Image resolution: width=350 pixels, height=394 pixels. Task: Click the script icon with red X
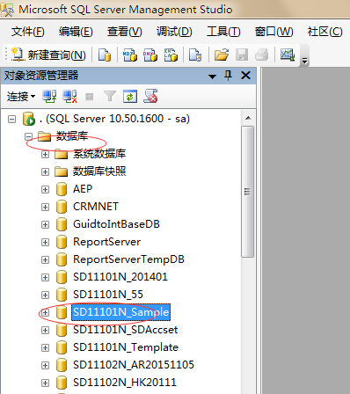(x=150, y=96)
